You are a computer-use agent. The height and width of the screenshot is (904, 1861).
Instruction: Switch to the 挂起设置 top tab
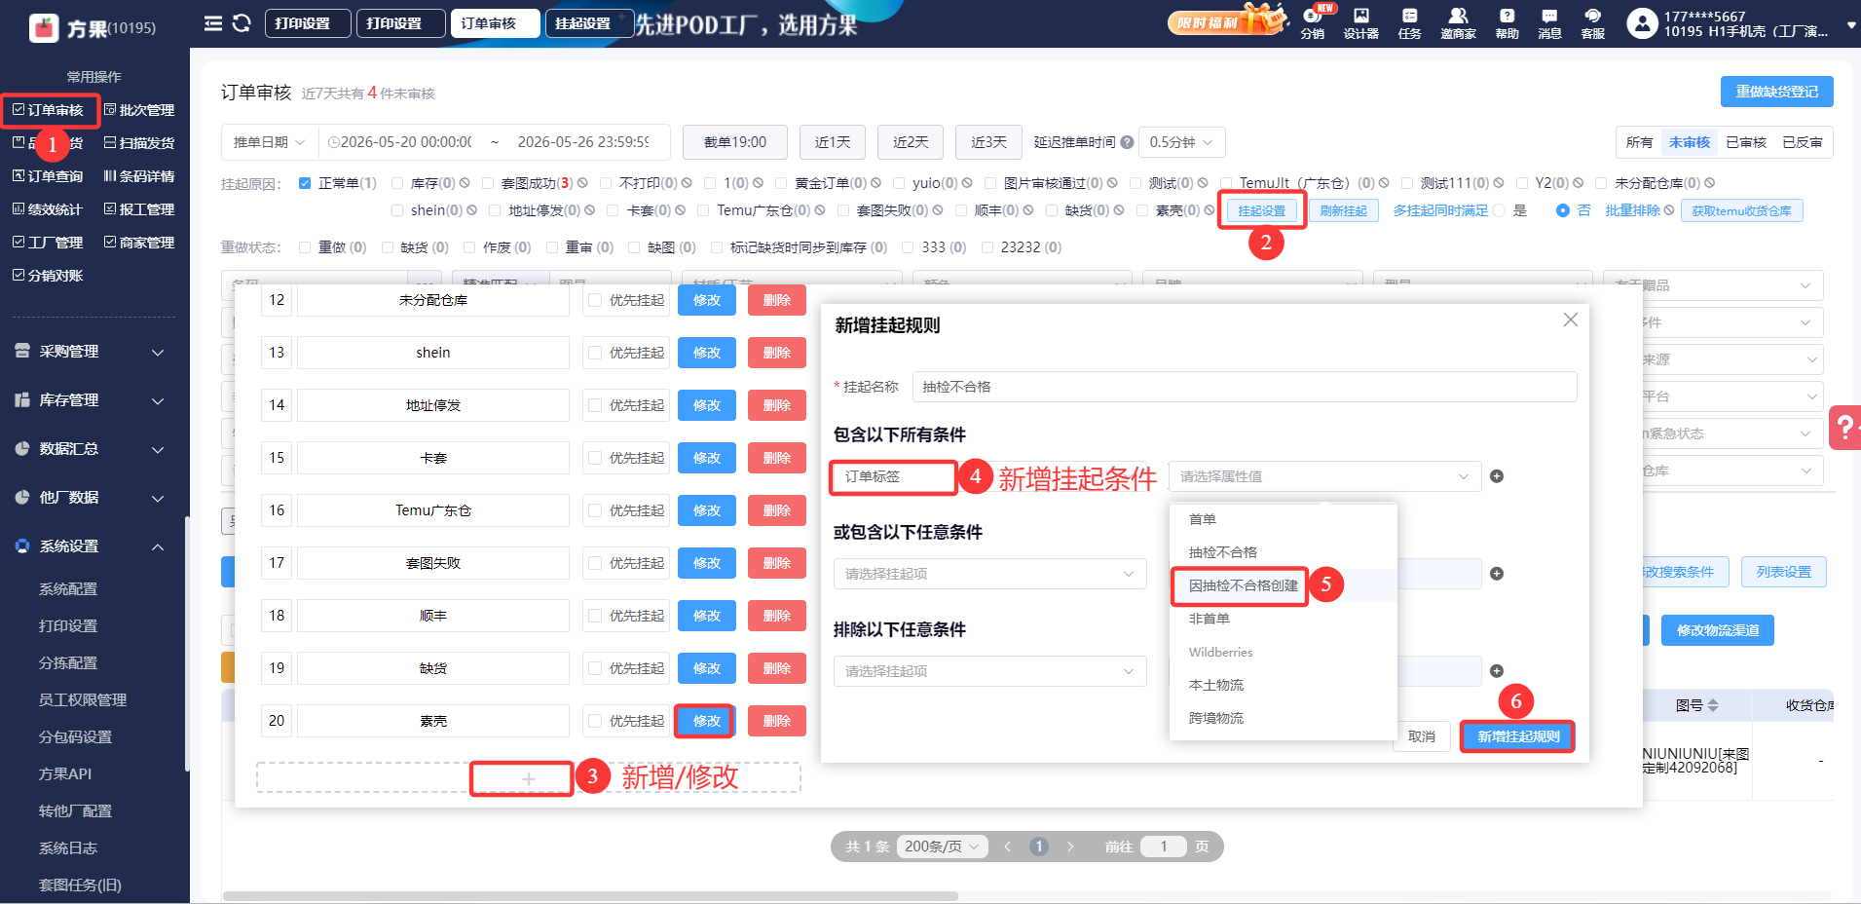tap(589, 23)
